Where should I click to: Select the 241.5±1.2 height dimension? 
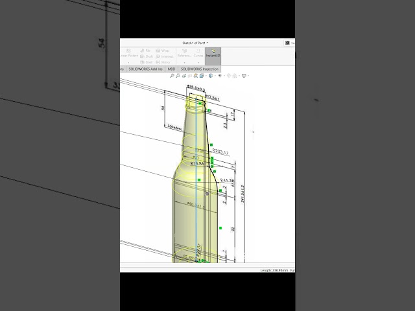[x=243, y=194]
